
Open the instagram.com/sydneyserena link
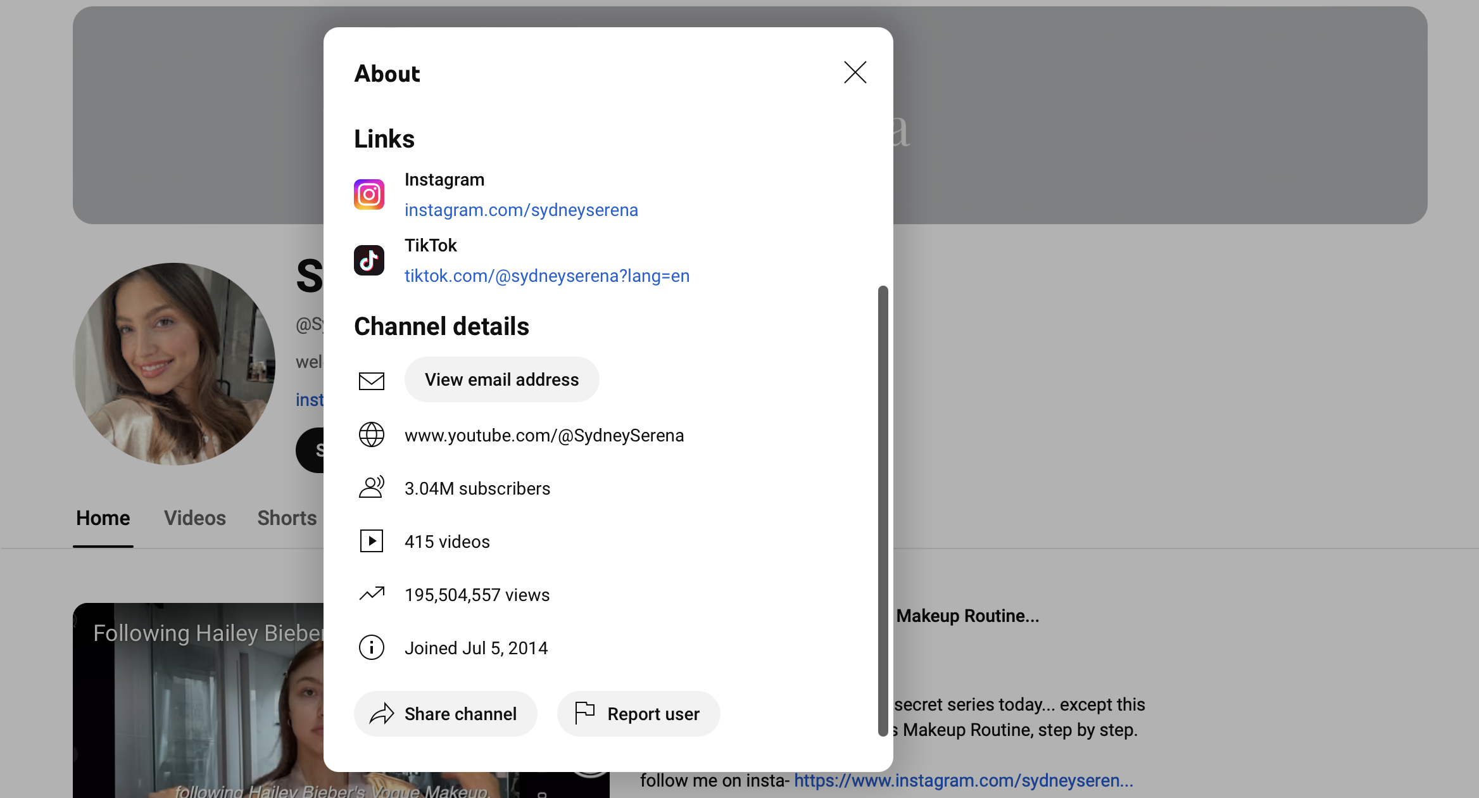click(x=521, y=210)
